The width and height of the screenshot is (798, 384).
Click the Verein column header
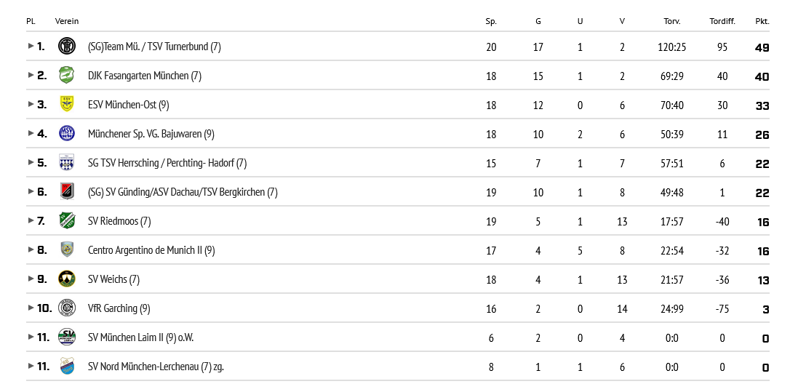tap(67, 21)
